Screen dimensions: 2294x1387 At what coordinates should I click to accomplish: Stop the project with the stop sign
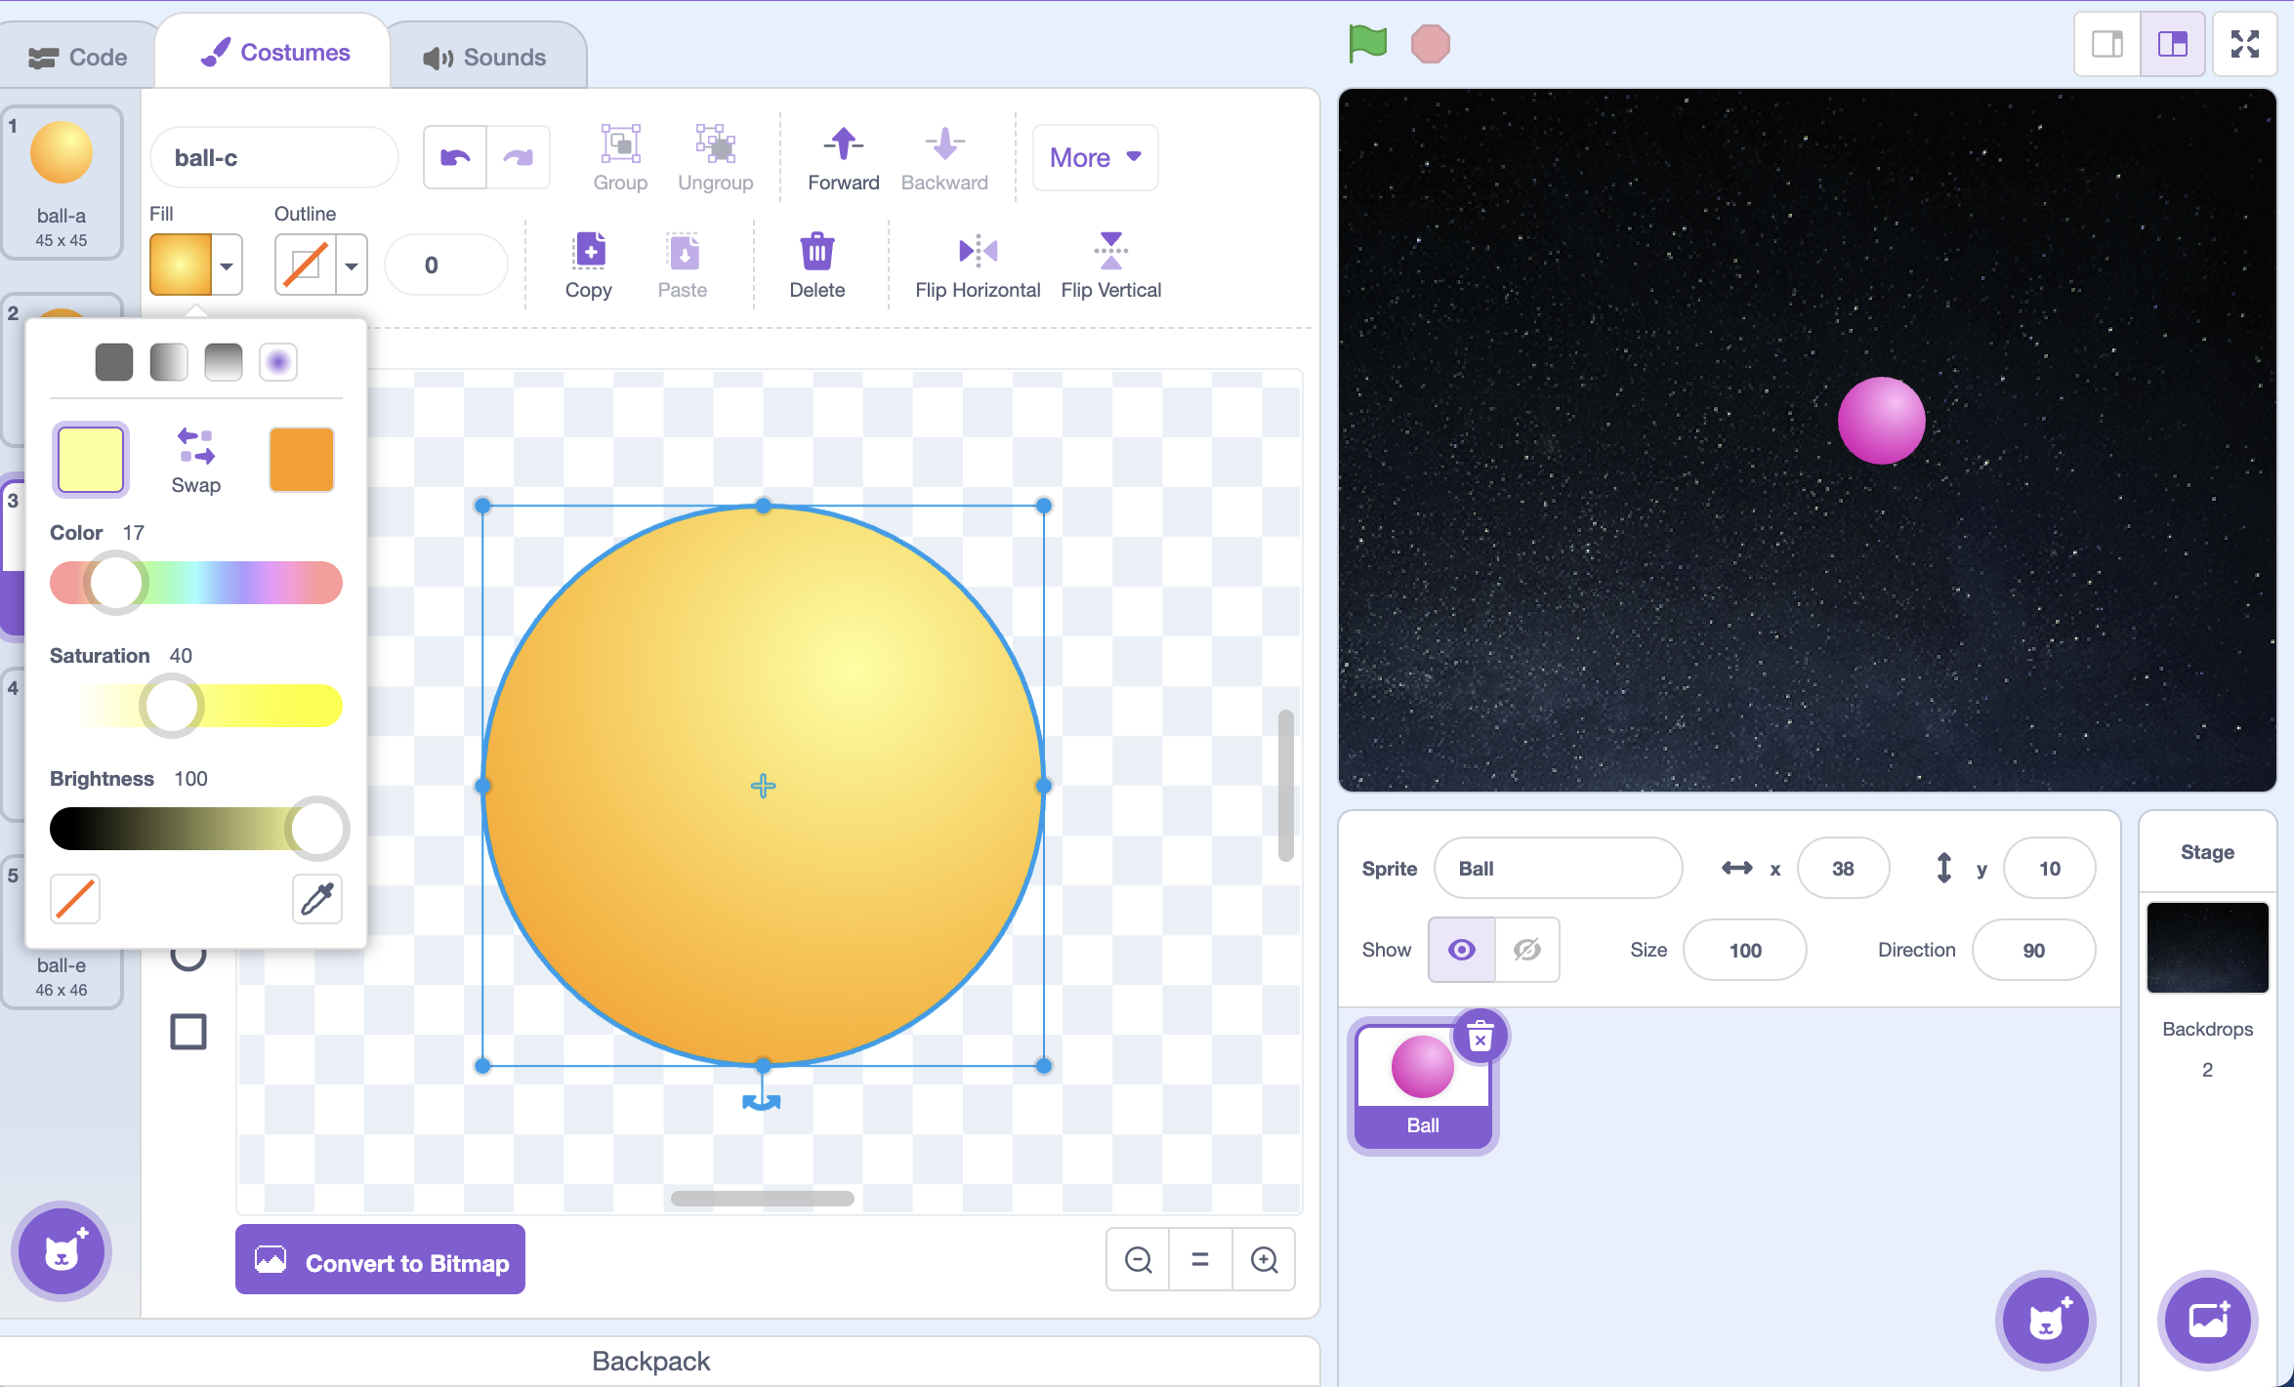[1430, 43]
